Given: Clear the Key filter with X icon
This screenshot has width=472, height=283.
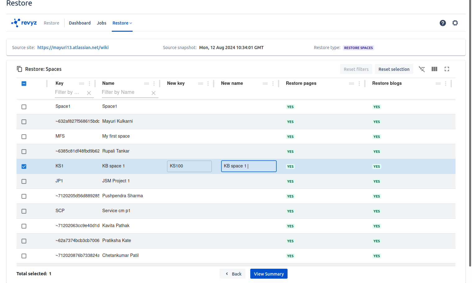Looking at the screenshot, I should click(x=89, y=93).
